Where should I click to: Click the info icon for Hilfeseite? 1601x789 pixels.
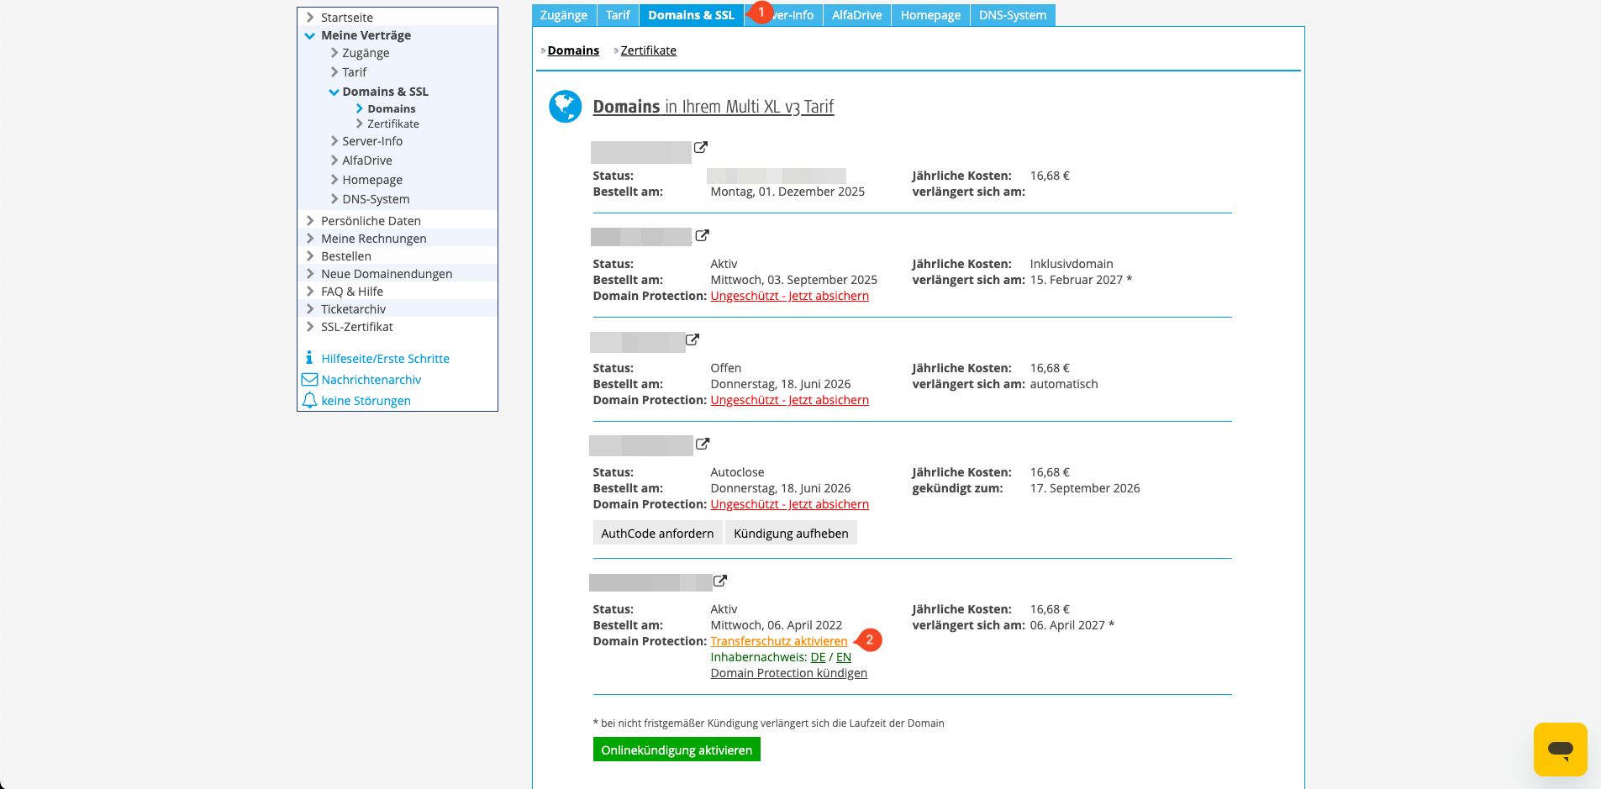tap(309, 358)
